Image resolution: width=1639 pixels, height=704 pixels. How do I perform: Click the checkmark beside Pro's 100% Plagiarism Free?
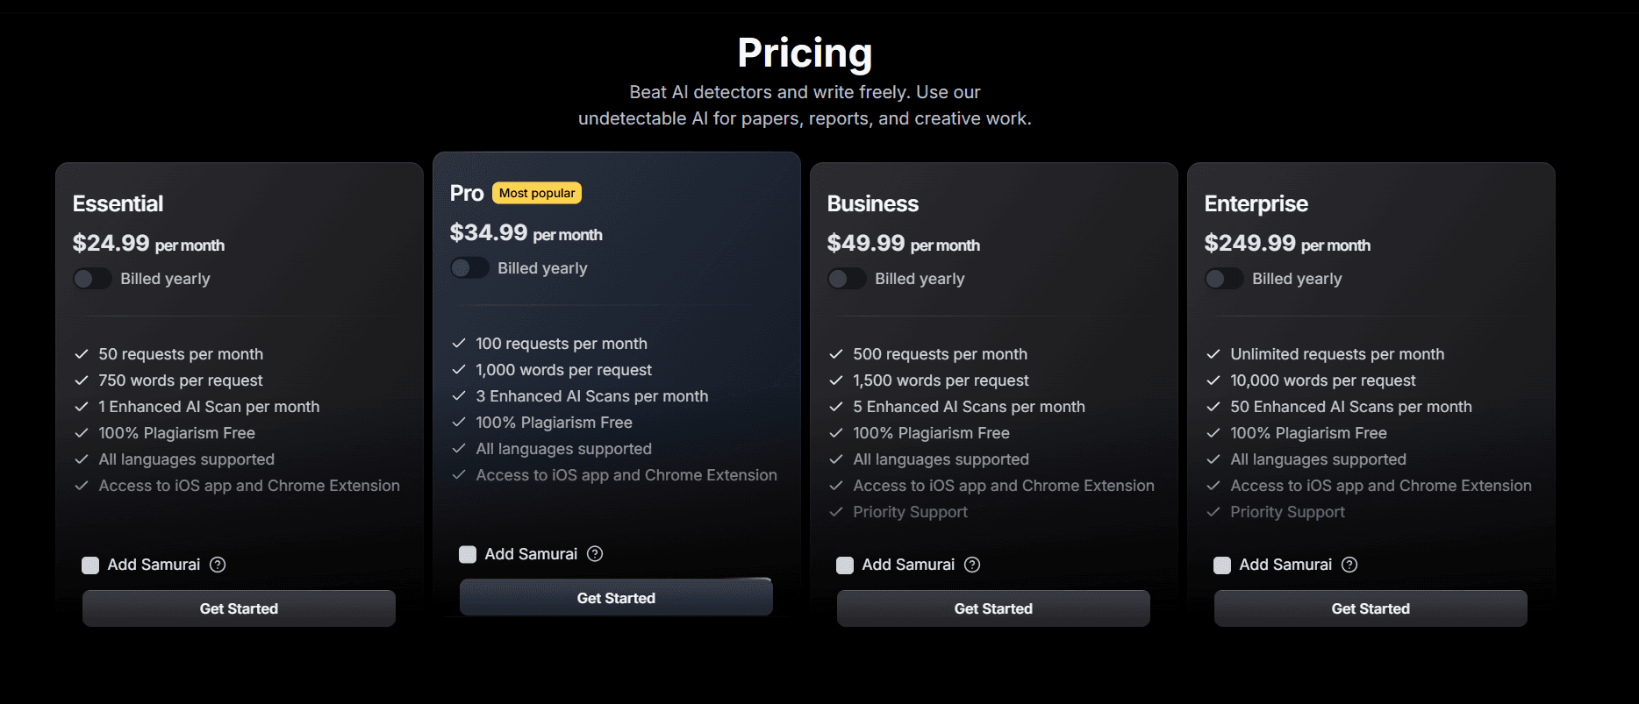tap(458, 422)
